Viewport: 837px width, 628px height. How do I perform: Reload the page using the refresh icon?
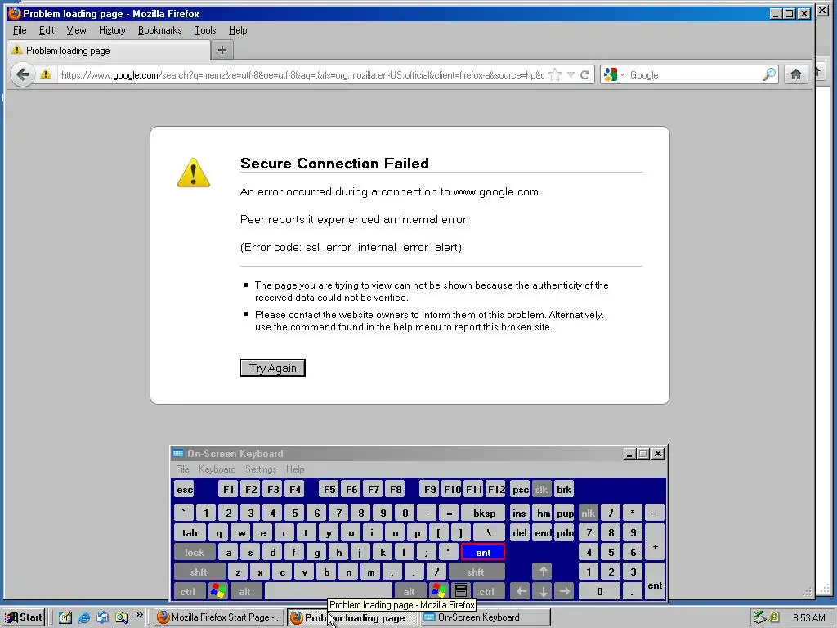585,74
